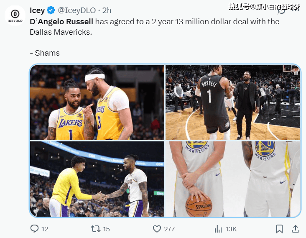Click the 13K views count
The width and height of the screenshot is (306, 238).
pyautogui.click(x=231, y=229)
